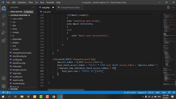Click VS Code taskbar icon
The height and width of the screenshot is (99, 176).
[x=60, y=97]
